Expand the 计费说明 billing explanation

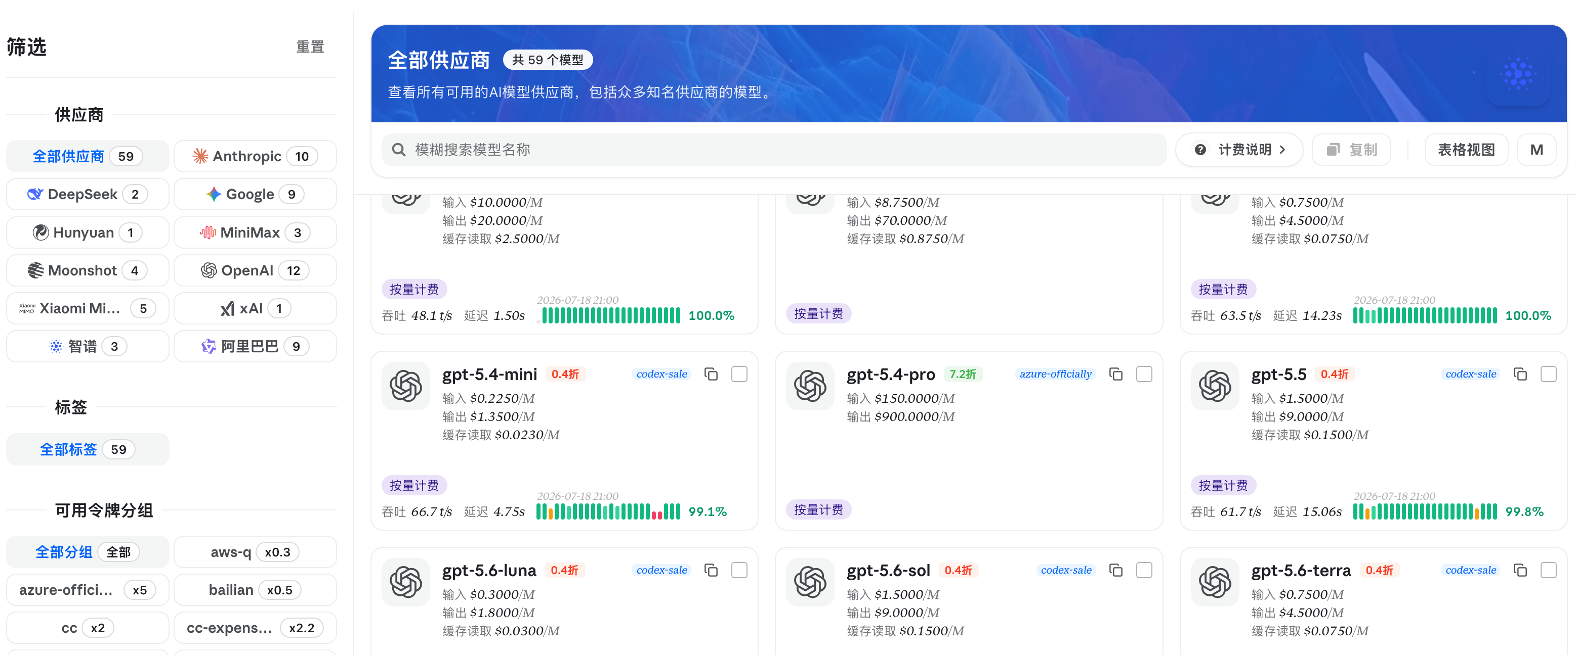point(1239,150)
